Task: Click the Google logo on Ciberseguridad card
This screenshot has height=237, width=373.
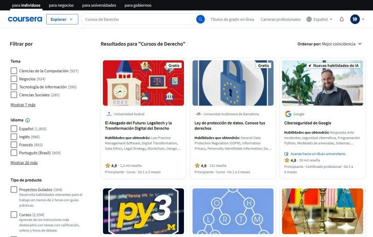Action: [x=288, y=114]
